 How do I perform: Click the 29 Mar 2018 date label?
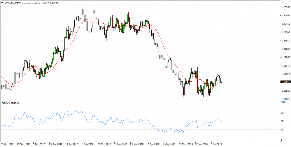pos(137,144)
